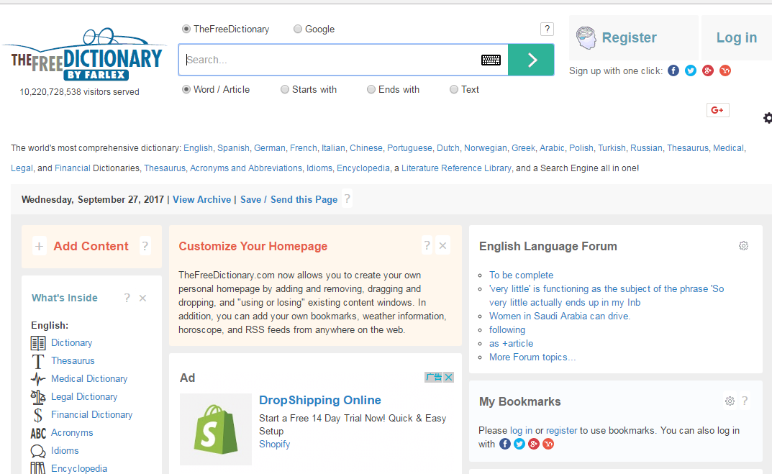Click the plus icon beside Add Content
Screen dimensions: 772x474
[40, 246]
